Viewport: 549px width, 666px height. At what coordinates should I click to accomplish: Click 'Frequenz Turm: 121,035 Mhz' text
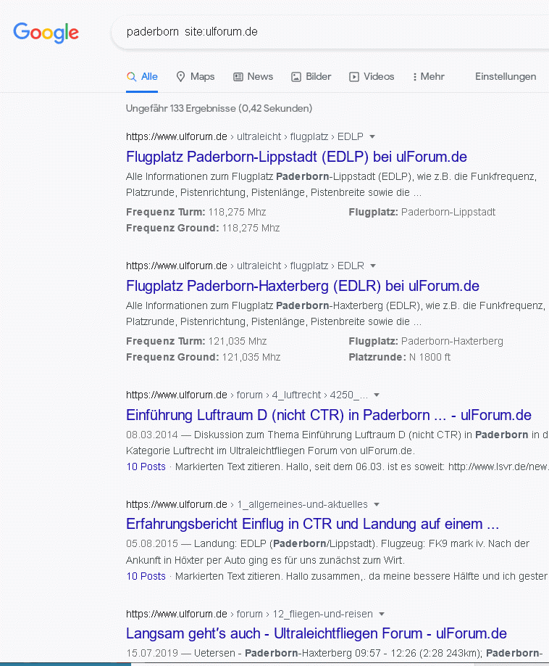[x=196, y=342]
